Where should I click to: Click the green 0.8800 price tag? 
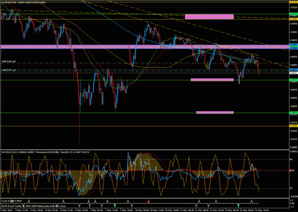[x=293, y=113]
